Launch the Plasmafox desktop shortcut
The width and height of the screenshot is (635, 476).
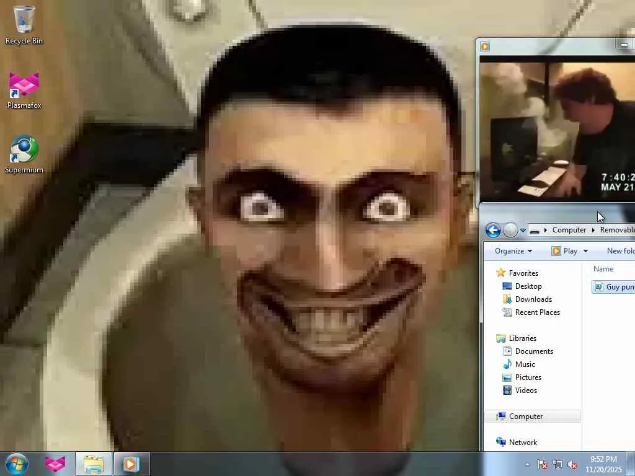pyautogui.click(x=24, y=90)
